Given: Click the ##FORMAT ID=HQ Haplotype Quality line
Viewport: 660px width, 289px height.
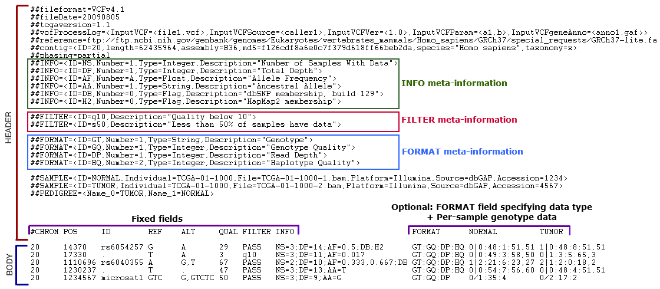Looking at the screenshot, I should [195, 163].
